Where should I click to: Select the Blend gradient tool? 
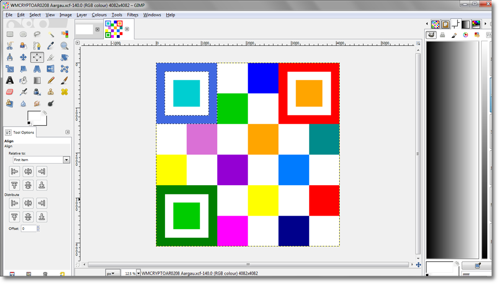37,80
